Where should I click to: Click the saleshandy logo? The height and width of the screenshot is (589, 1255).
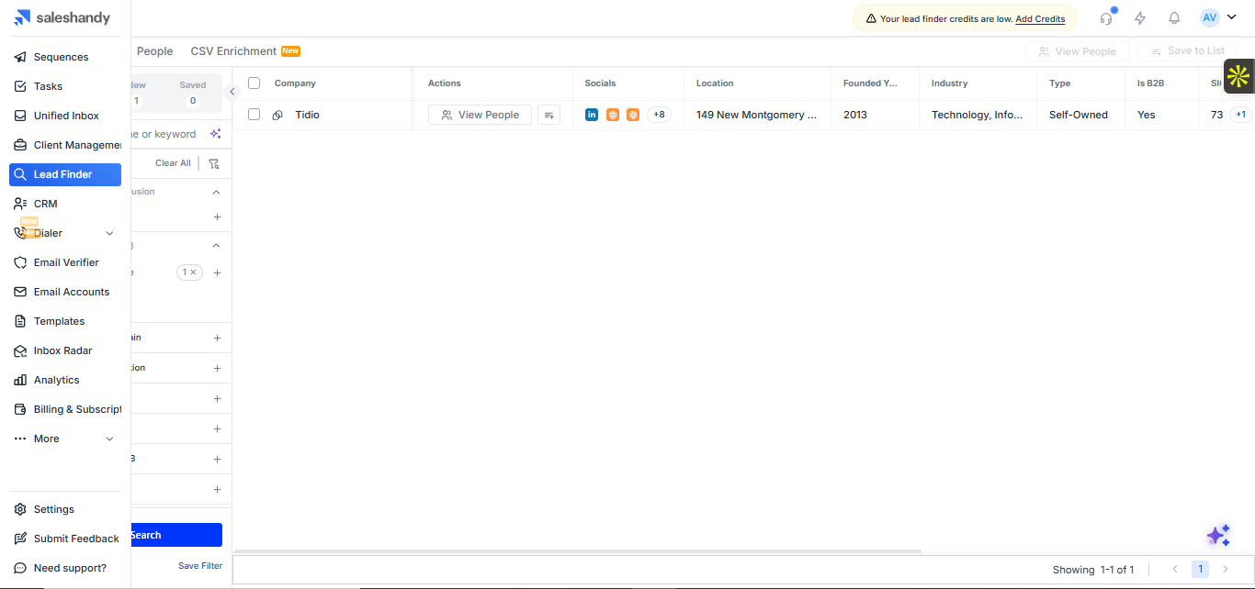coord(62,17)
